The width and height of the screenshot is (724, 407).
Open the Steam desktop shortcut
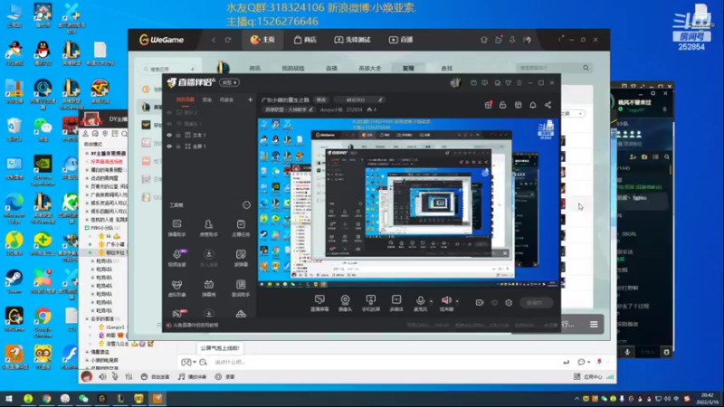coord(14,281)
